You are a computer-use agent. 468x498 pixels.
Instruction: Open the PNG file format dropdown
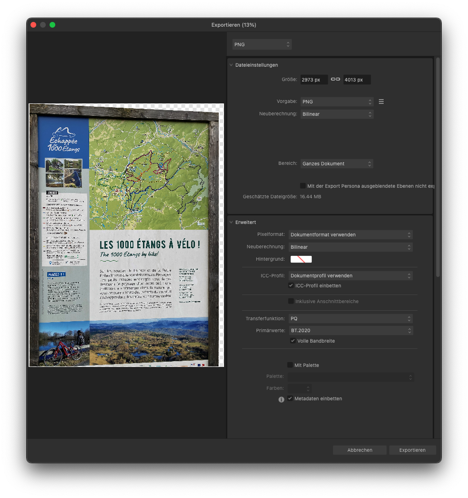pyautogui.click(x=262, y=44)
